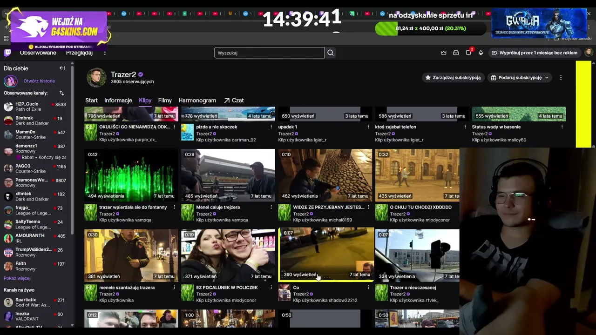The image size is (596, 335).
Task: Click the Wyszukaj search field
Action: (269, 53)
